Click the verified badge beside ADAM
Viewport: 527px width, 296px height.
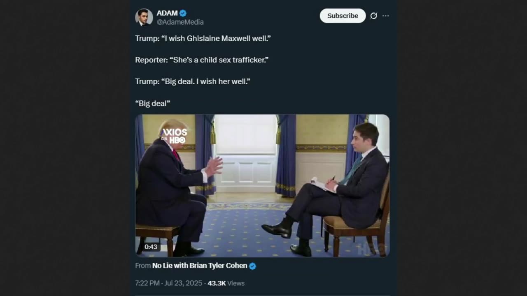pyautogui.click(x=183, y=13)
